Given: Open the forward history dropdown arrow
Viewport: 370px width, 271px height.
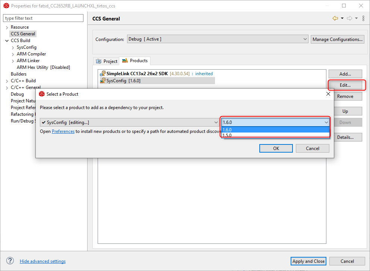Looking at the screenshot, I should pyautogui.click(x=356, y=18).
